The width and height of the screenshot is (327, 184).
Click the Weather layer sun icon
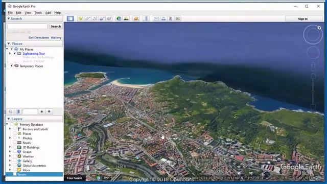click(19, 156)
